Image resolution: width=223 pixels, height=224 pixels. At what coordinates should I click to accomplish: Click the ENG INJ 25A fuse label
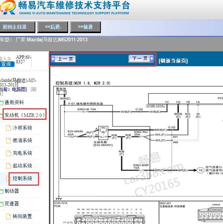point(141,133)
